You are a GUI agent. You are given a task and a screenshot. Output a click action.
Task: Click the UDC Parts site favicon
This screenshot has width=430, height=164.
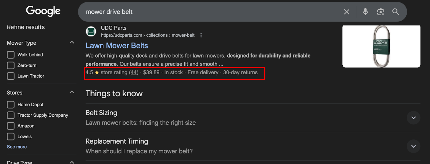pos(91,31)
